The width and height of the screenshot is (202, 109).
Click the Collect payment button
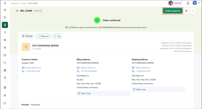[x=173, y=11]
